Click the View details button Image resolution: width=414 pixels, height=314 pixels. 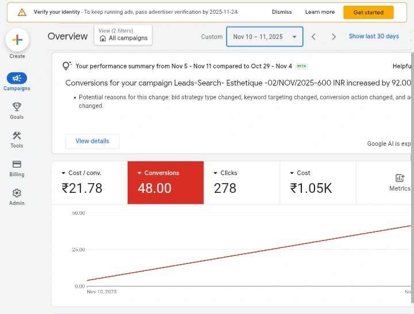(92, 141)
